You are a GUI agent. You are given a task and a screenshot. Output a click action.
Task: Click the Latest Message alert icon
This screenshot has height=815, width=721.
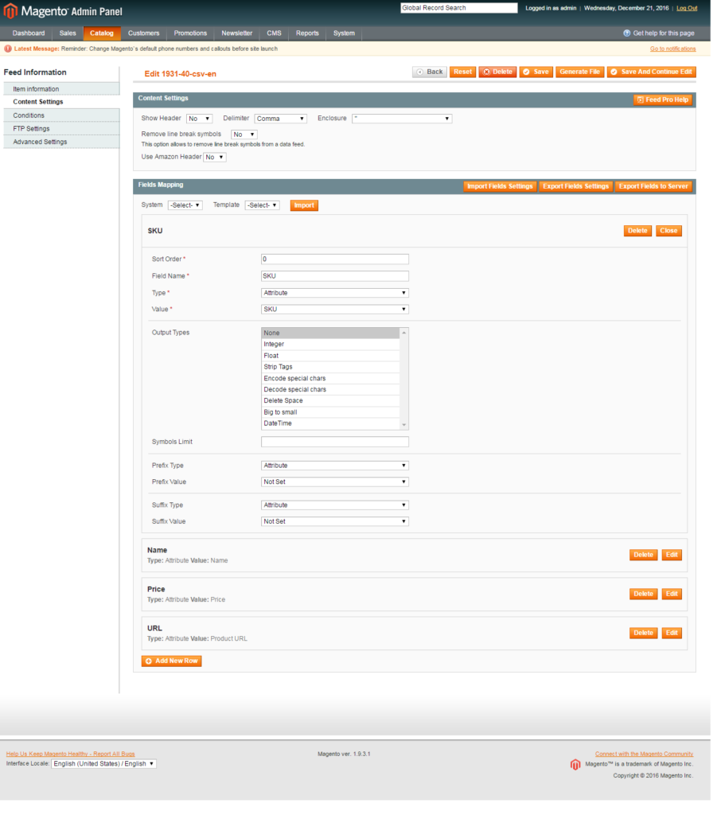pyautogui.click(x=8, y=49)
